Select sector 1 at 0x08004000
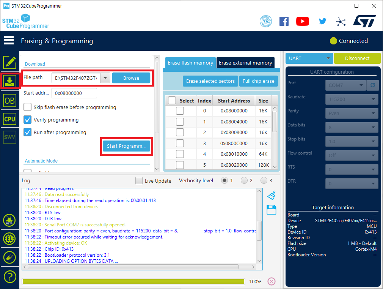Screen dimensions: 383x289 coord(180,122)
